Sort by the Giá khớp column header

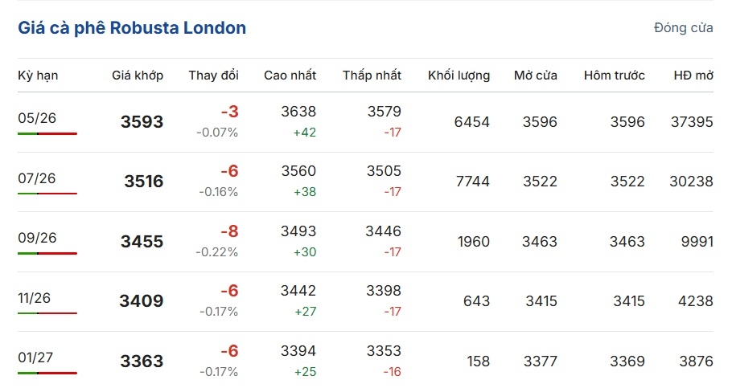tap(138, 76)
